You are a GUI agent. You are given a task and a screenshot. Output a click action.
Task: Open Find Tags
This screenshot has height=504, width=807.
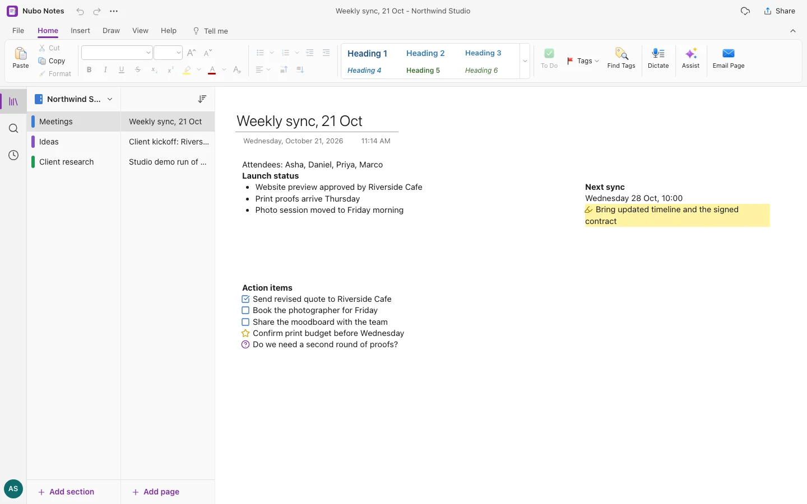(x=621, y=58)
